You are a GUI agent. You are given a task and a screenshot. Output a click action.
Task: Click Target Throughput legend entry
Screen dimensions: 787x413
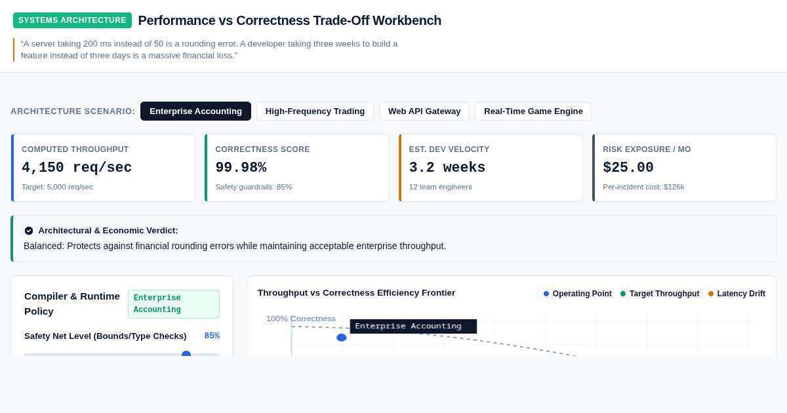tap(660, 294)
